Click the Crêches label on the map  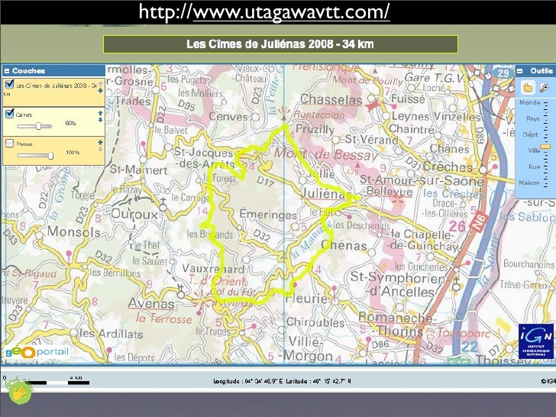click(x=448, y=166)
